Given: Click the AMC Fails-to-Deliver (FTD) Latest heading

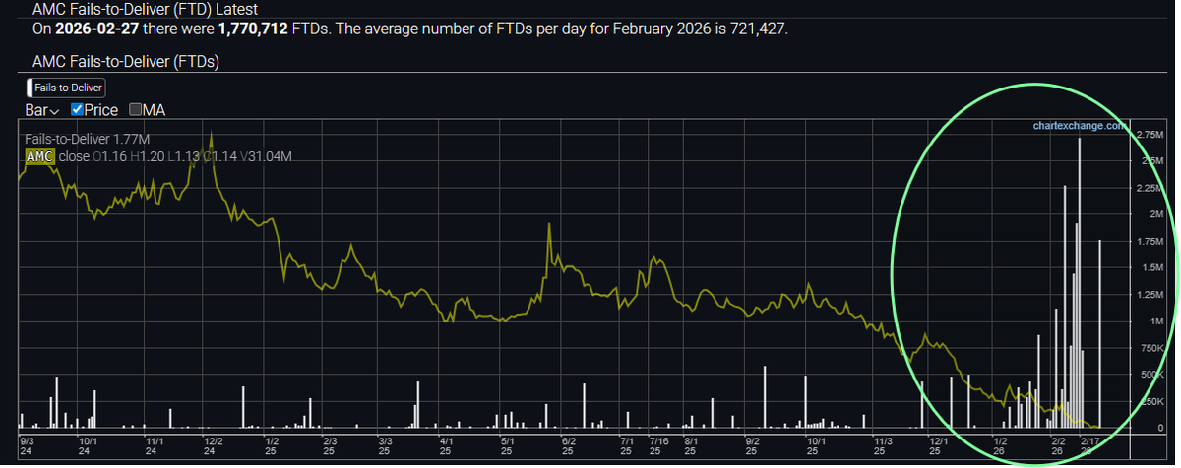Looking at the screenshot, I should tap(146, 9).
